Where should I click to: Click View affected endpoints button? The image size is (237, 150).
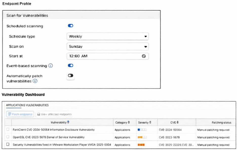(54, 114)
